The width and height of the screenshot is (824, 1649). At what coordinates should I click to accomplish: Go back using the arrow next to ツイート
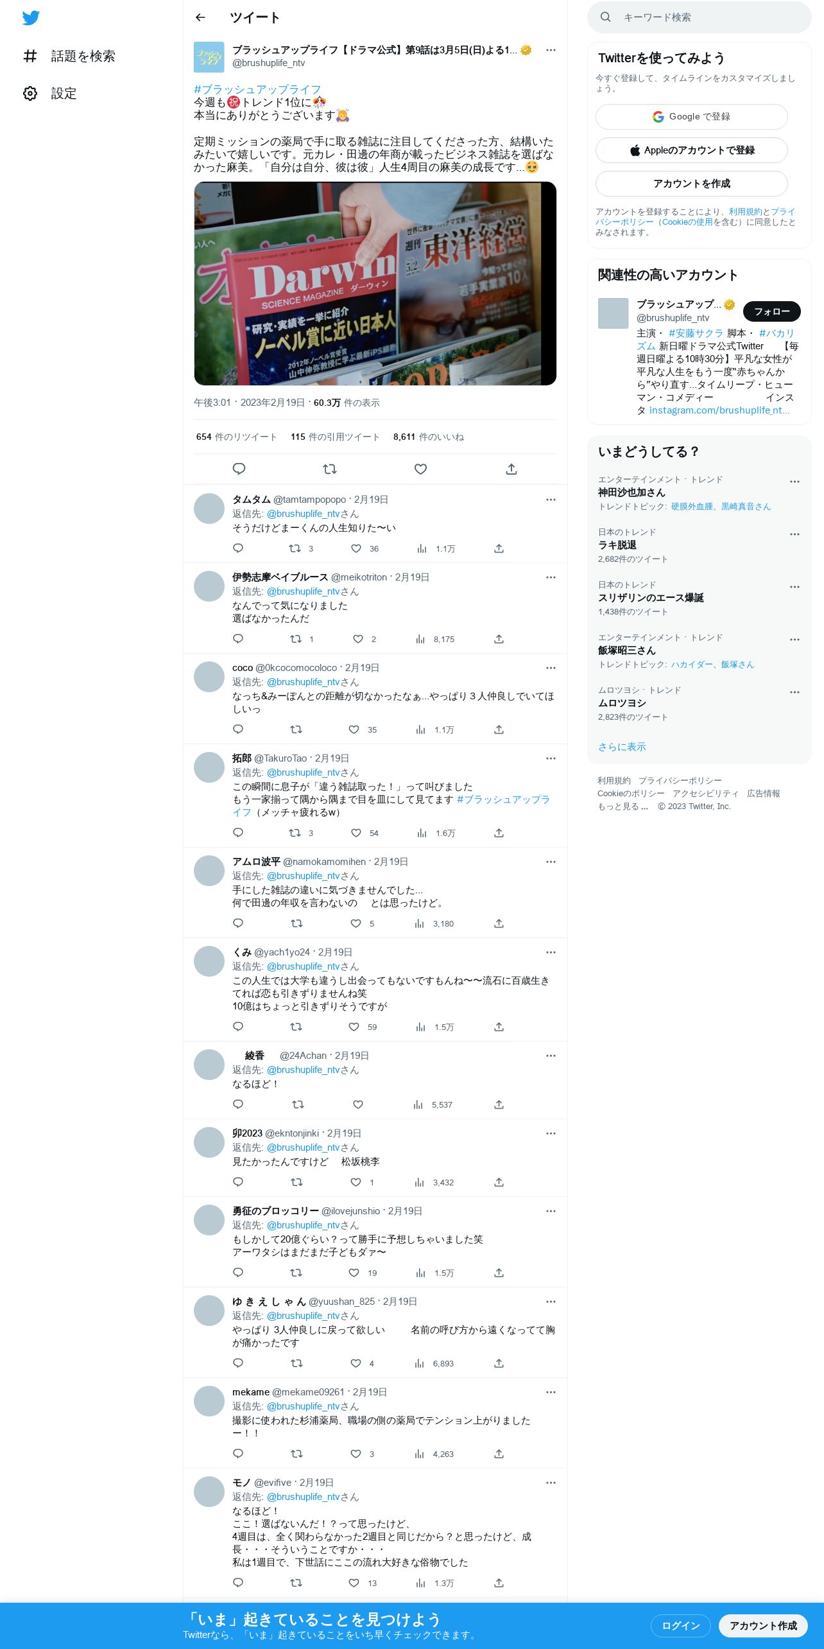click(200, 17)
